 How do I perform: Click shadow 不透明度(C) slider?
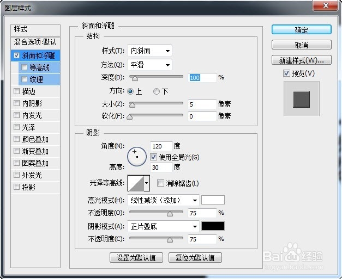pos(156,239)
